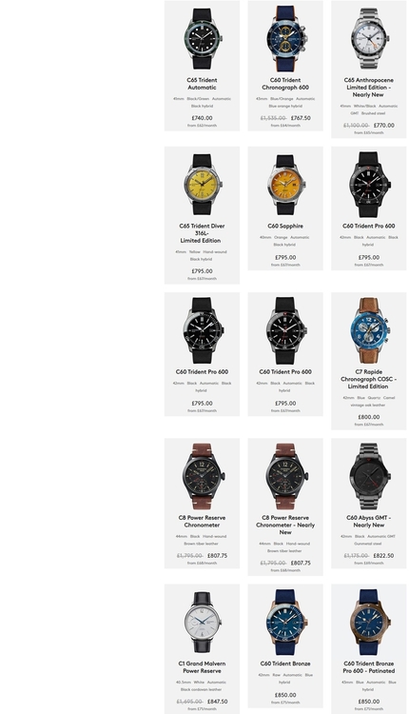Open the C60 Abyss GMT watch image

pyautogui.click(x=369, y=476)
